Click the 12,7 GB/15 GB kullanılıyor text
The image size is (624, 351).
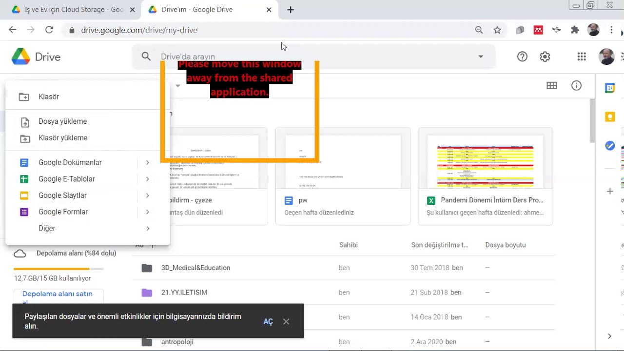point(53,278)
